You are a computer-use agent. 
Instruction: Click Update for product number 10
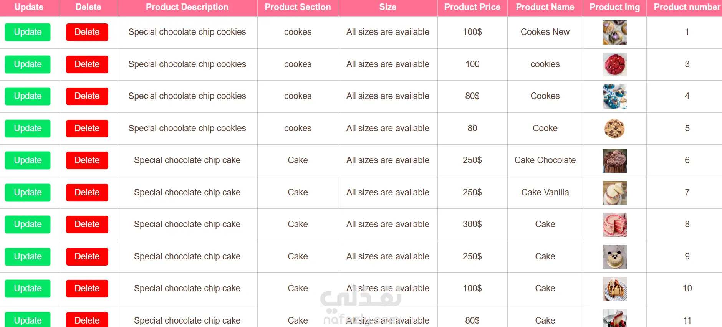point(28,289)
